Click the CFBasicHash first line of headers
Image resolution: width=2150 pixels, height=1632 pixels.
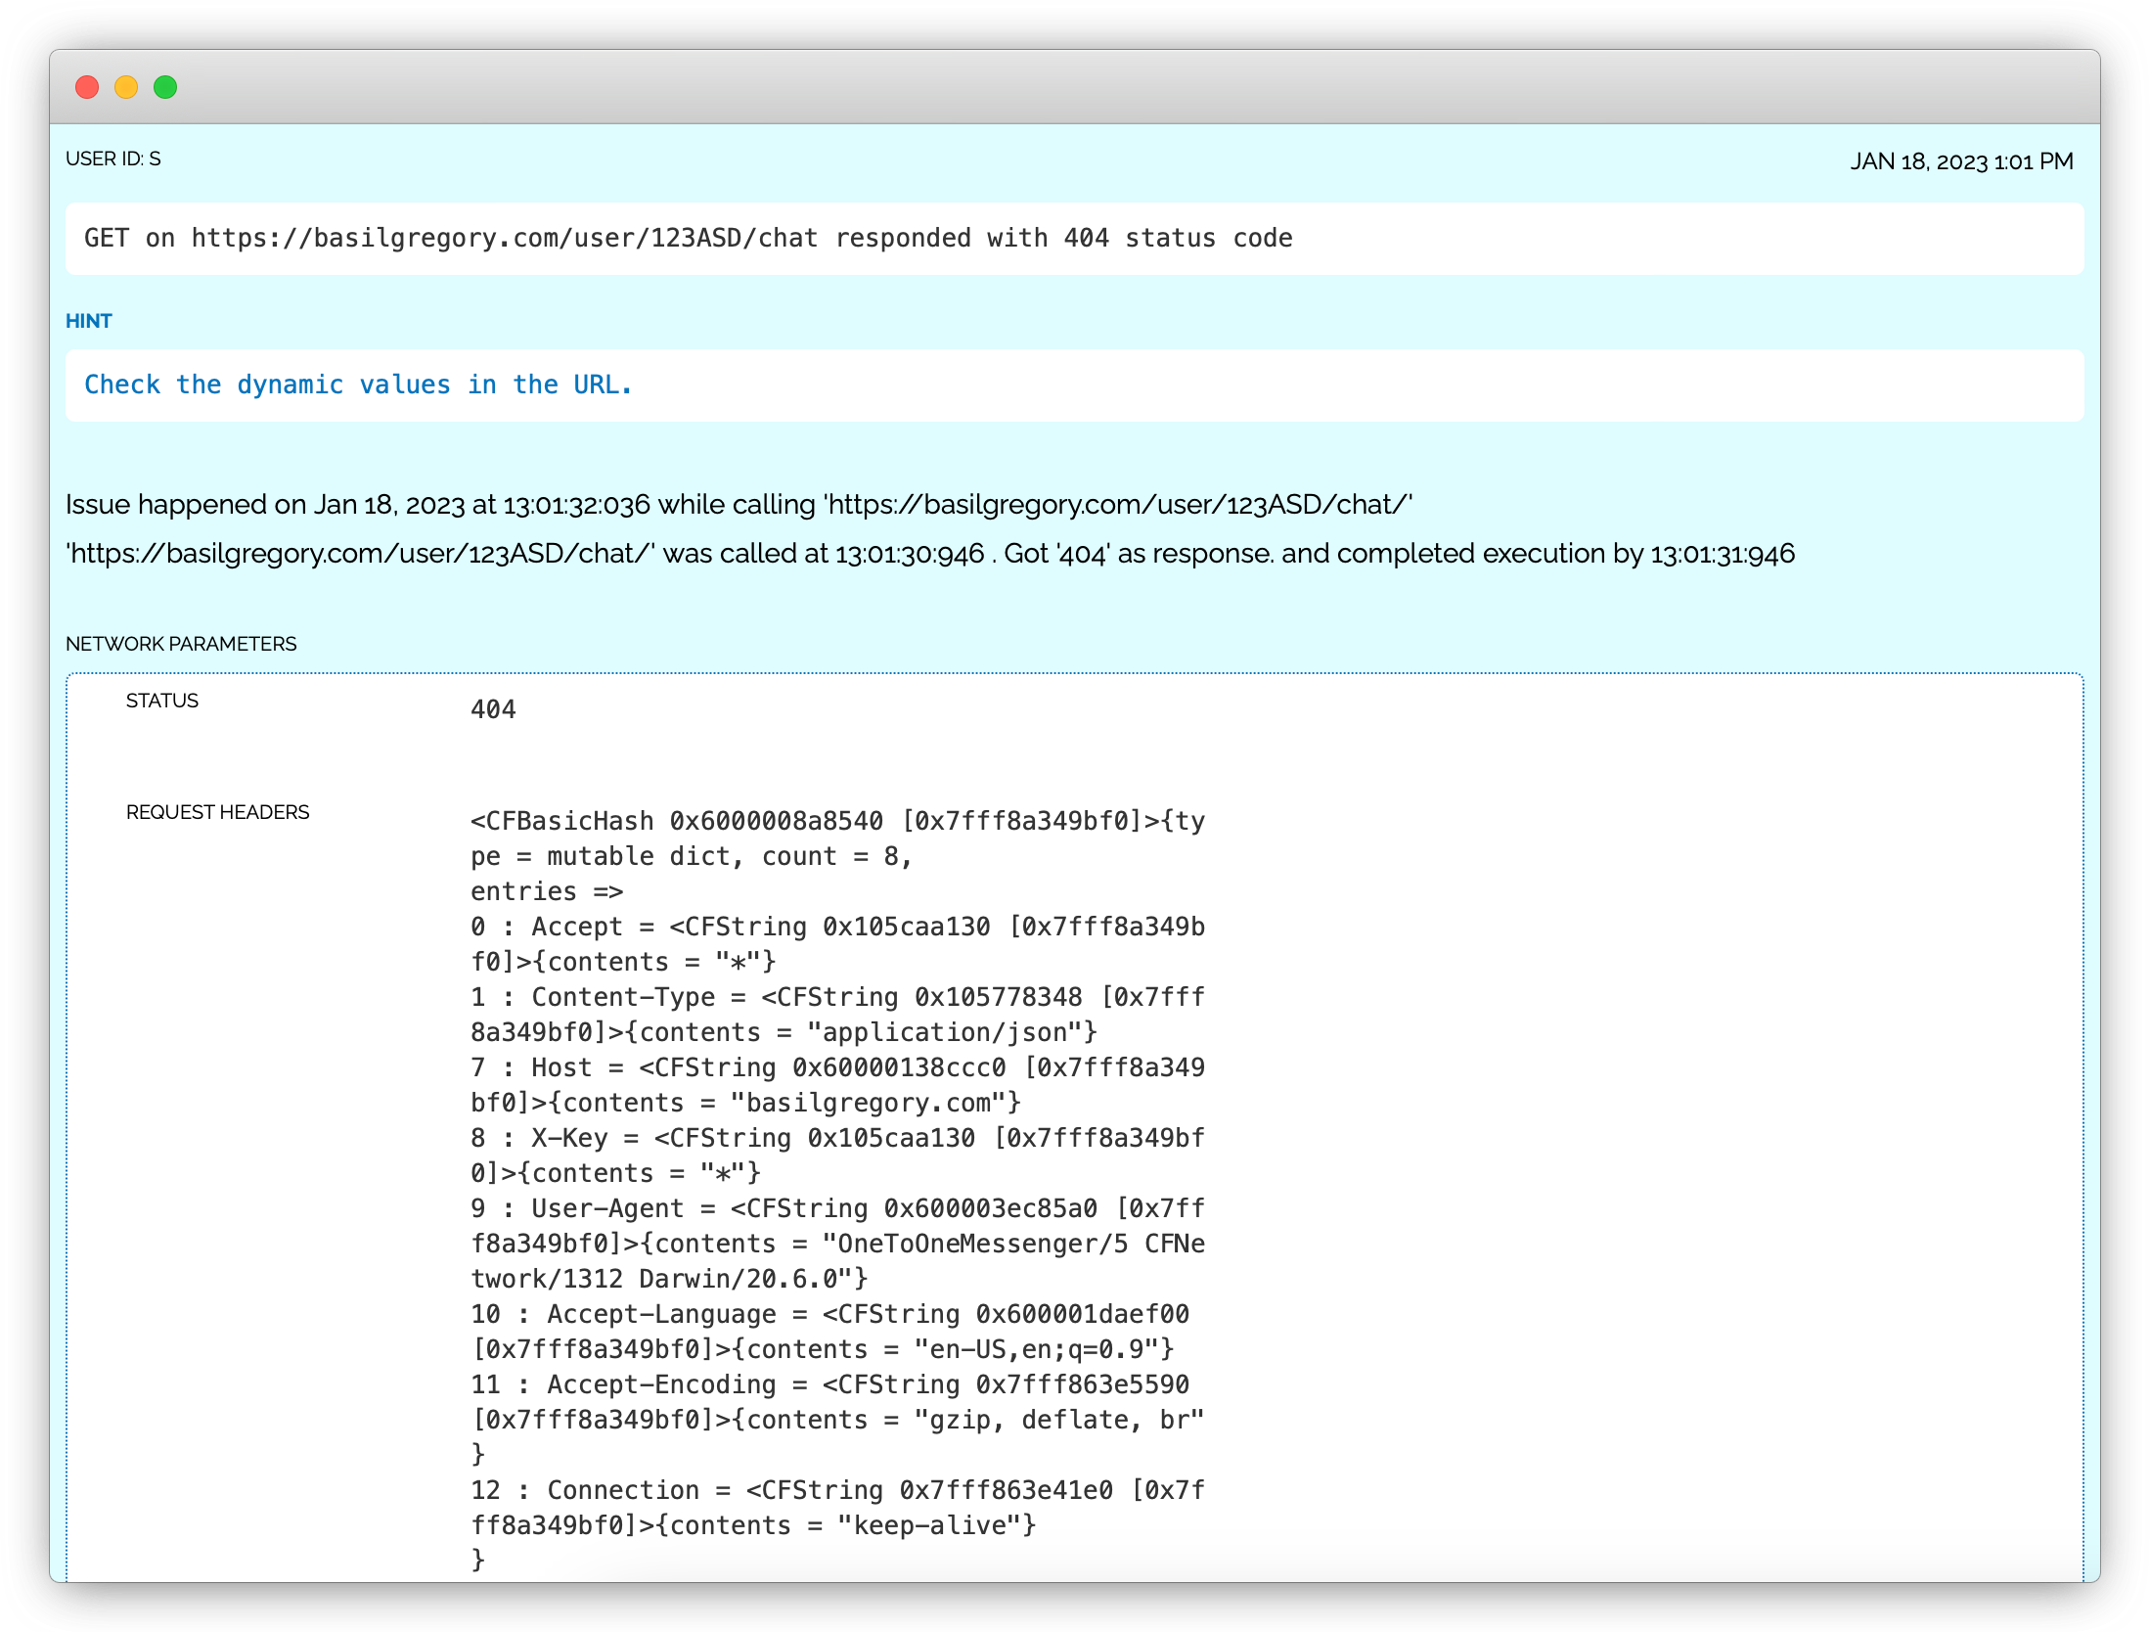point(836,821)
